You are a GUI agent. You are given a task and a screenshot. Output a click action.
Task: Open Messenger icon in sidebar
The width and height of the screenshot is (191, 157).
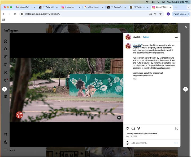[6, 73]
